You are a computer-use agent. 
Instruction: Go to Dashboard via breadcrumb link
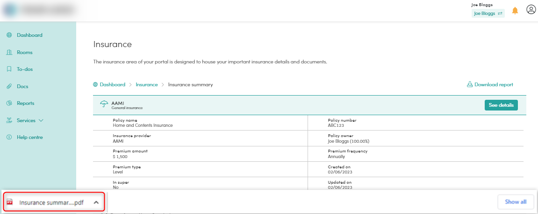(113, 84)
